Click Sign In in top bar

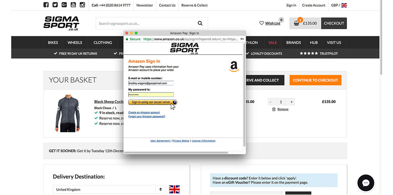291,5
